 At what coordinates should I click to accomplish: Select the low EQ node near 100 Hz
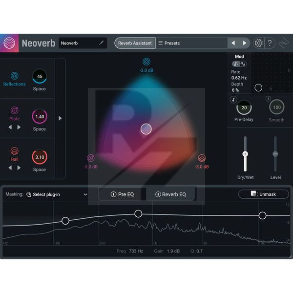[x=65, y=221]
